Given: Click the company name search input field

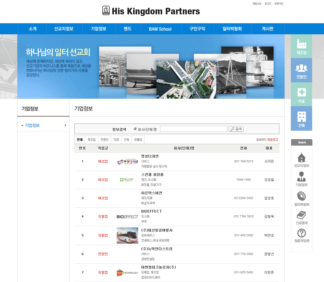Looking at the screenshot, I should point(194,129).
